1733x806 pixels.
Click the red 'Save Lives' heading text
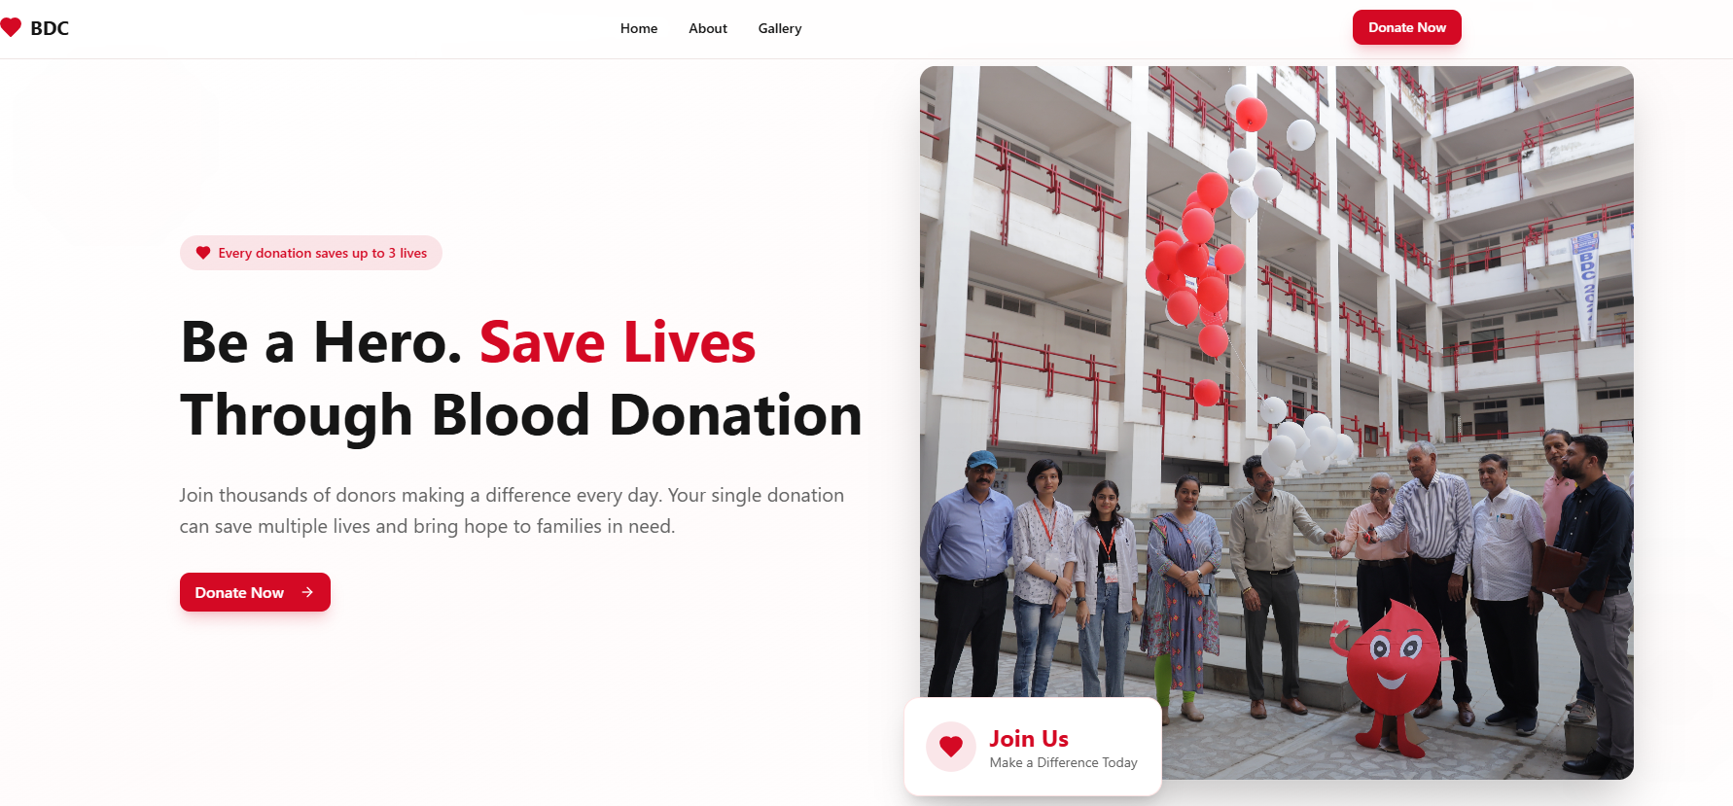click(618, 342)
